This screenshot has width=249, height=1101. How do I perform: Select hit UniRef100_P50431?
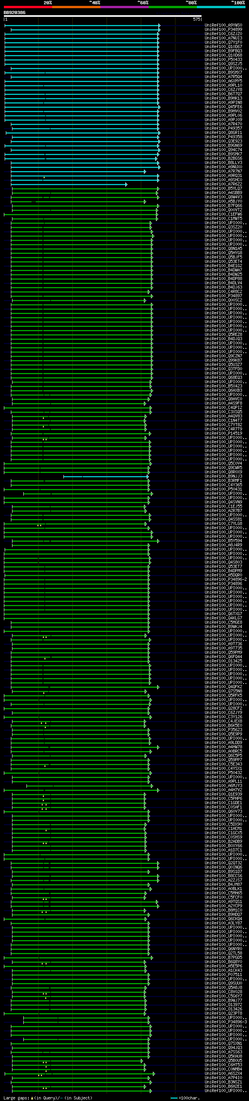223,489
